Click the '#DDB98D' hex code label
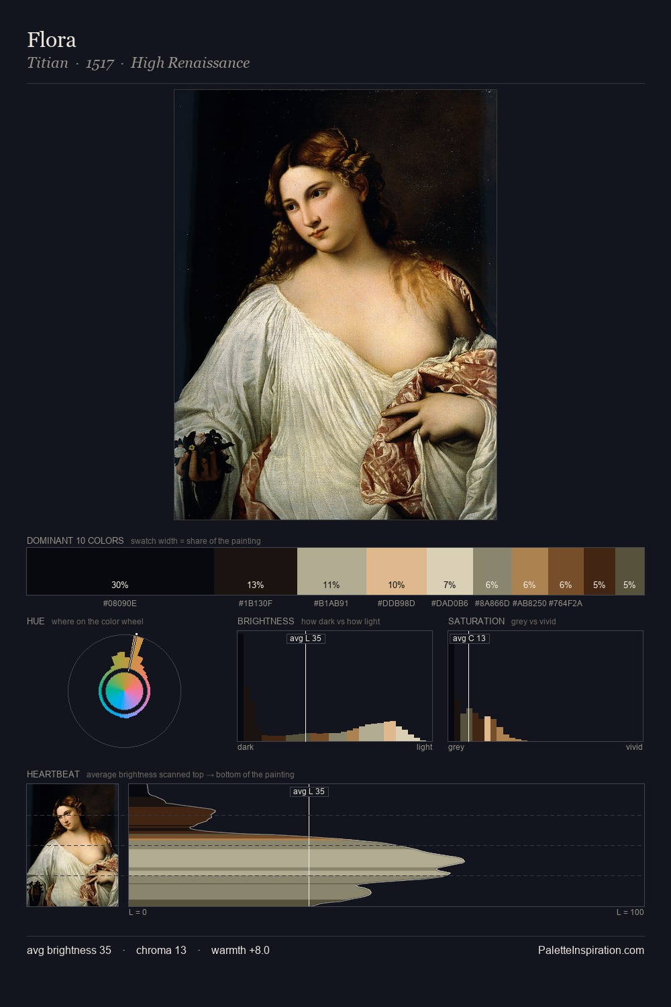The width and height of the screenshot is (671, 1007). pos(397,604)
